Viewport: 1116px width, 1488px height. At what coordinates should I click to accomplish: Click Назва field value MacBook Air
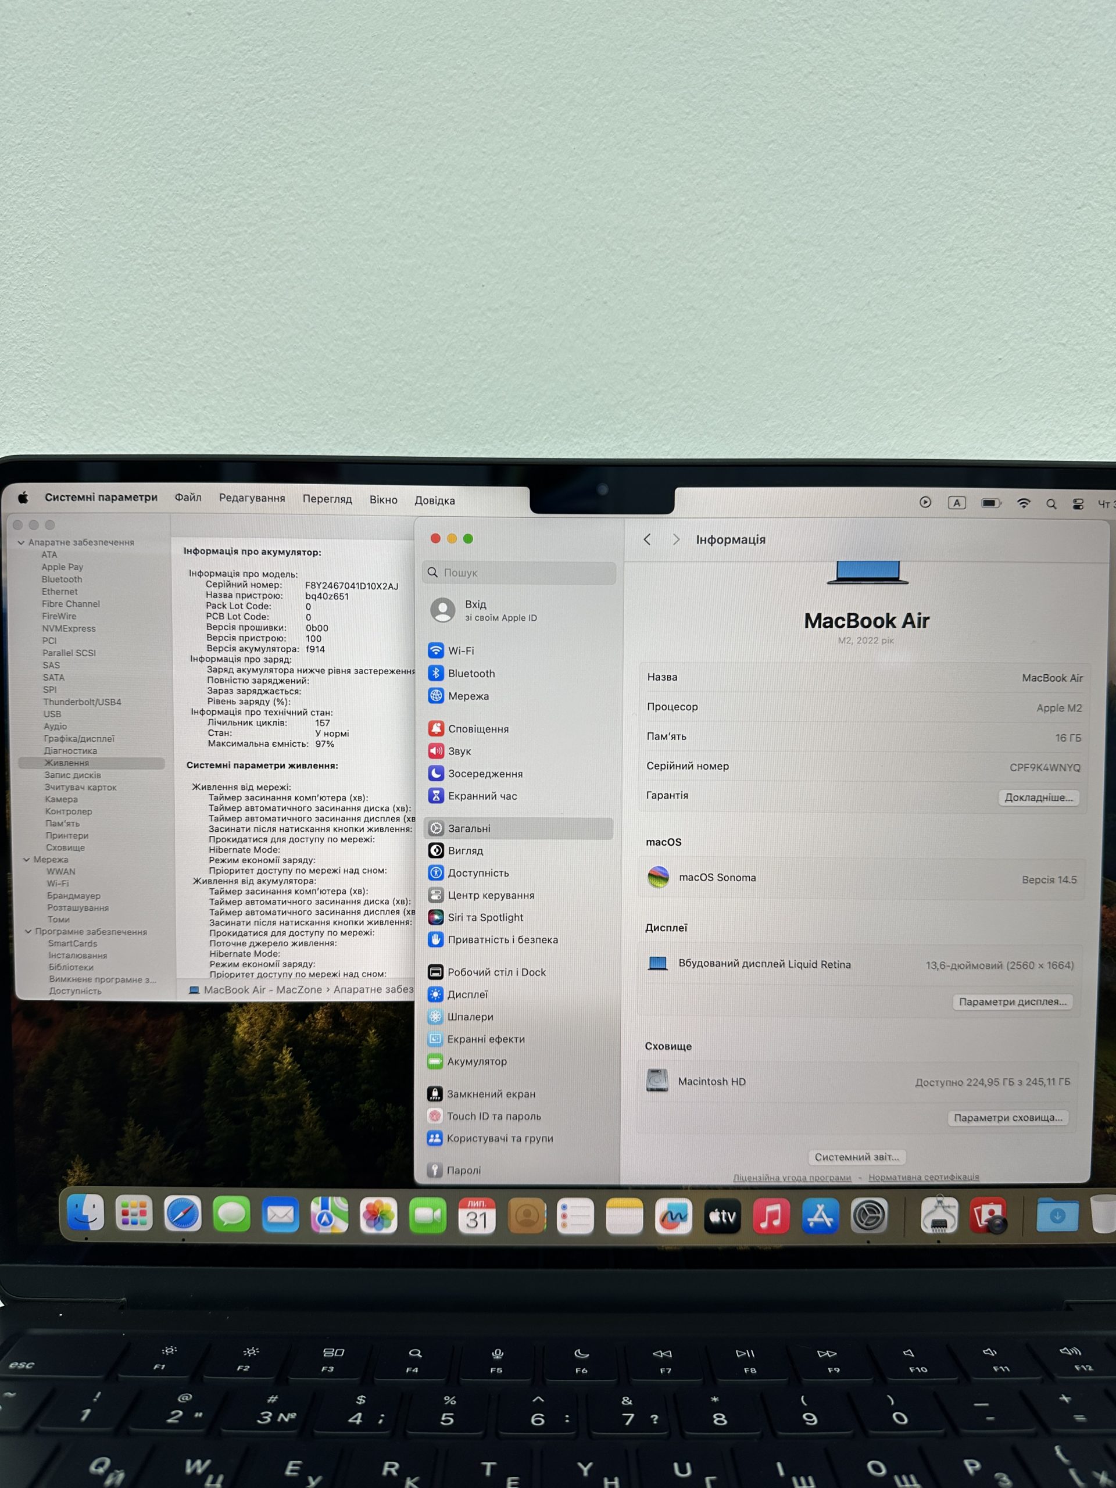point(1052,678)
